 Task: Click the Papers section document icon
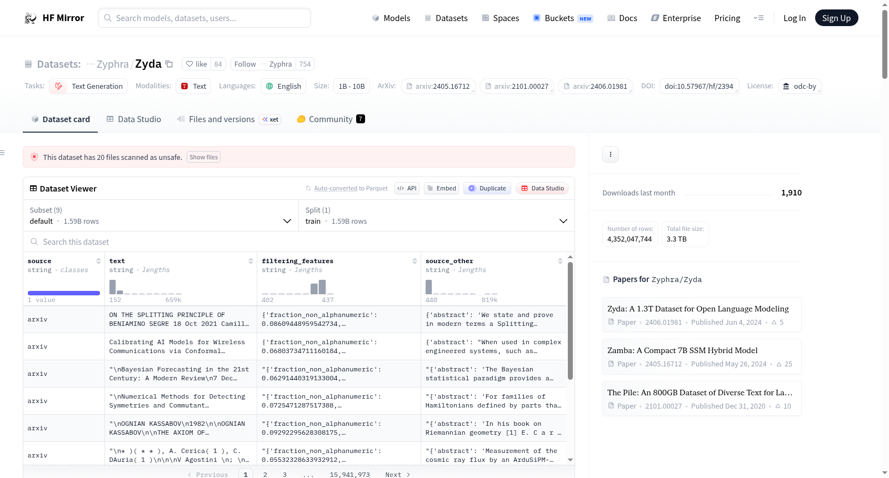pos(606,280)
